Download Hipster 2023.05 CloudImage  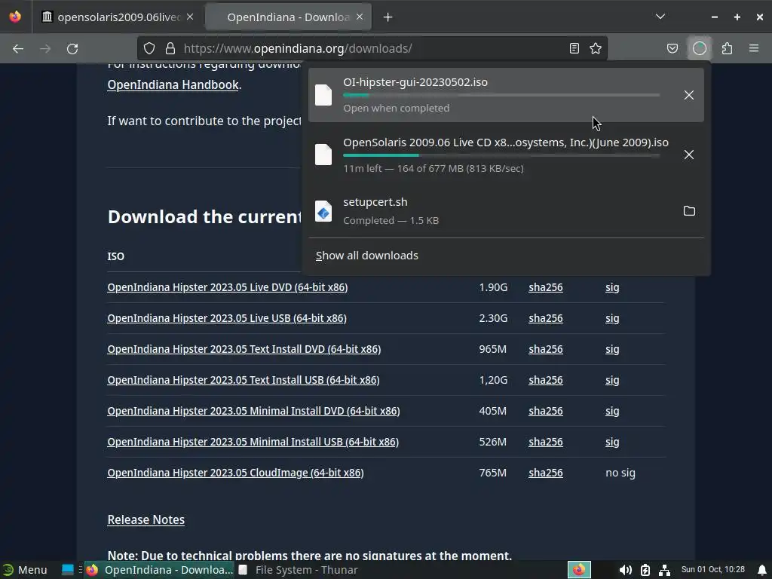click(235, 473)
